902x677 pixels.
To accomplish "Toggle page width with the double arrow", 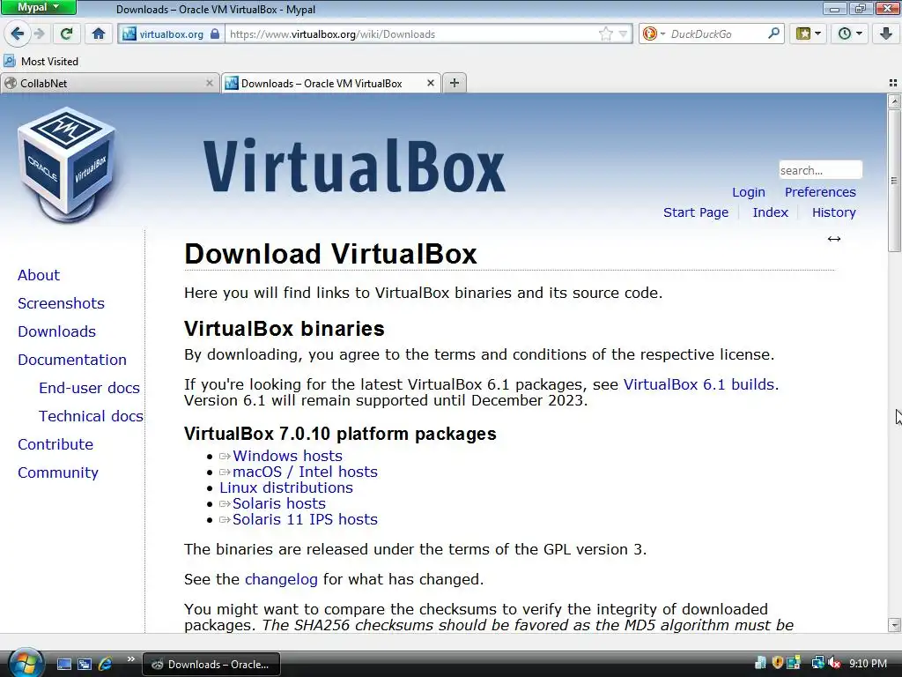I will [x=834, y=239].
